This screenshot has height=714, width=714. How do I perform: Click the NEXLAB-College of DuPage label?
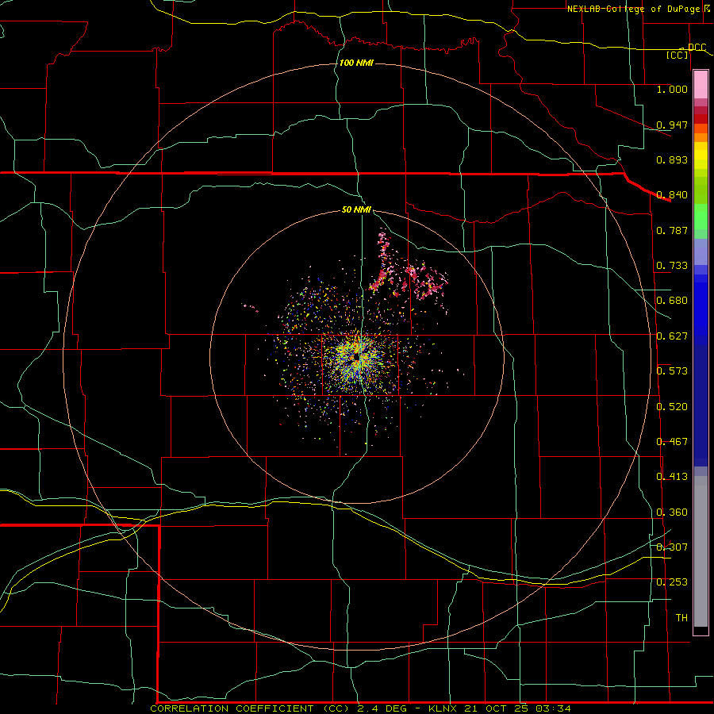click(633, 9)
